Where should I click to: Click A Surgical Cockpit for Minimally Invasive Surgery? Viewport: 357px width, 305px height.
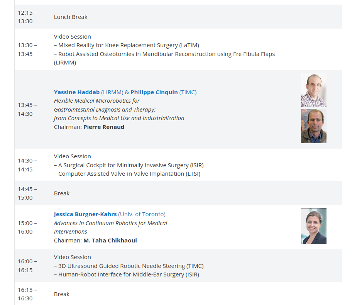pos(129,165)
